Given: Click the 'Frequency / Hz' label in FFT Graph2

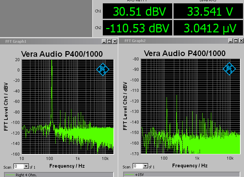Looking at the screenshot, I should tap(190, 166).
